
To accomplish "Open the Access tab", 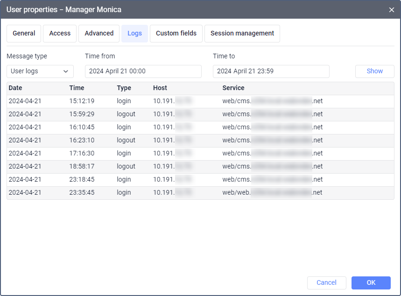I will point(60,34).
